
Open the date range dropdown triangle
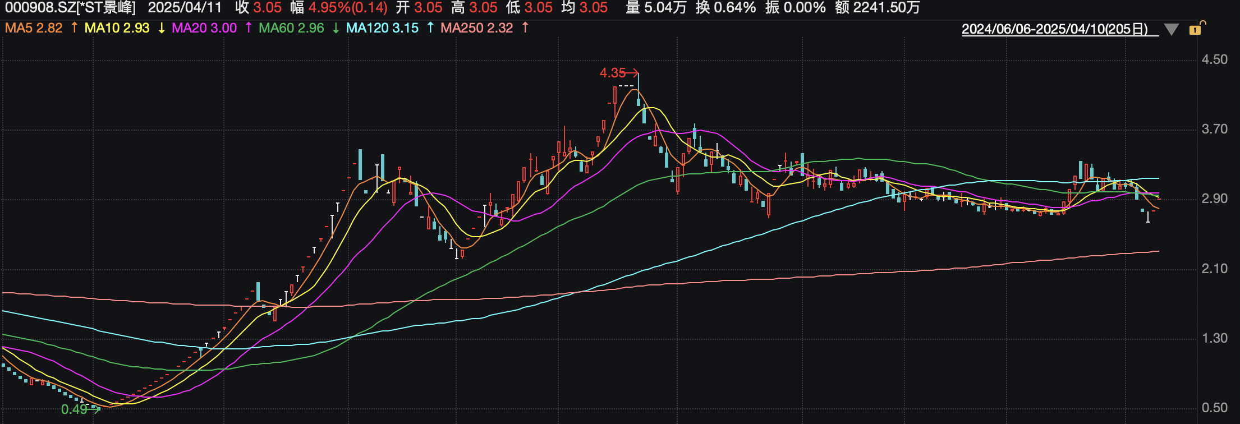(1171, 30)
